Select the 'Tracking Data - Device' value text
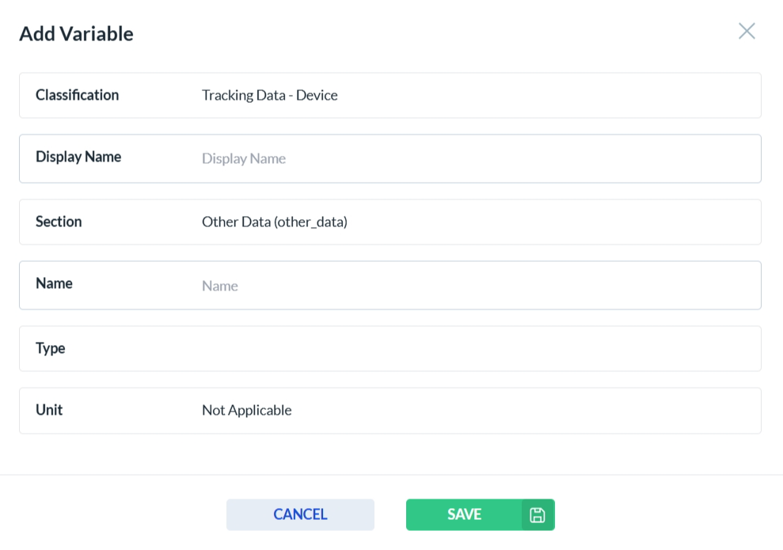This screenshot has height=550, width=783. tap(270, 96)
